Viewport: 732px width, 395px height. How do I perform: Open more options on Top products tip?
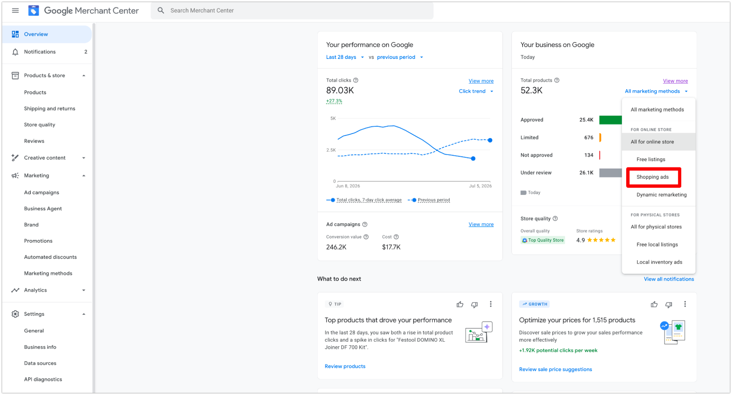click(x=491, y=304)
